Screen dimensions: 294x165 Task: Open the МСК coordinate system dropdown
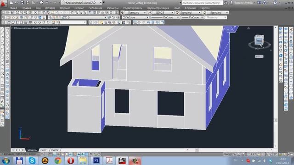259,56
